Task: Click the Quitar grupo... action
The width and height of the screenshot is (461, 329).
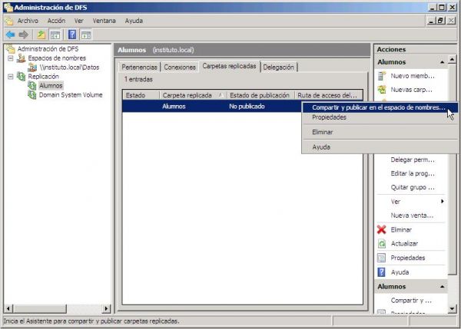Action: [413, 187]
